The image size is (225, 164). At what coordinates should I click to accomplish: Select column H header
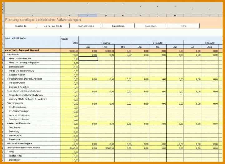[x=175, y=16]
